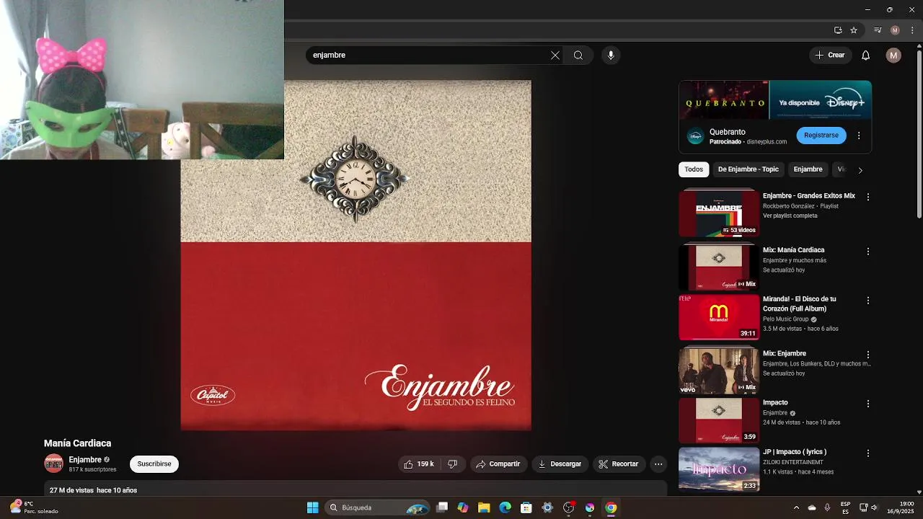923x519 pixels.
Task: Open options for Impacto by Enjambre
Action: (x=868, y=404)
